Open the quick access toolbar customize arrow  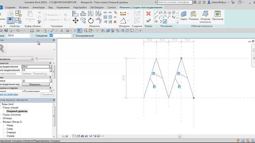pos(141,31)
